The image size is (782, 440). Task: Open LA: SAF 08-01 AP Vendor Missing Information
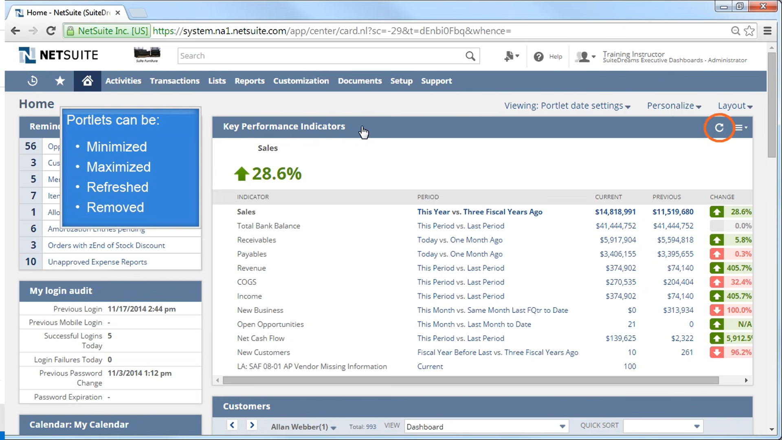[312, 367]
